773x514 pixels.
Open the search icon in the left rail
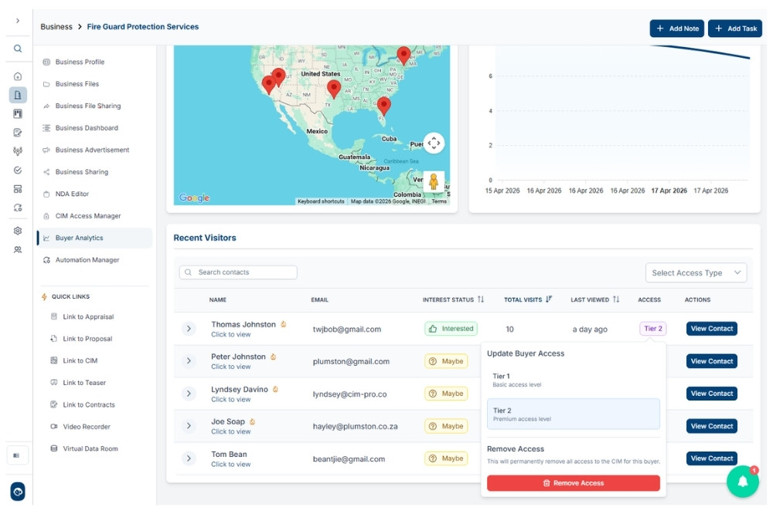18,49
